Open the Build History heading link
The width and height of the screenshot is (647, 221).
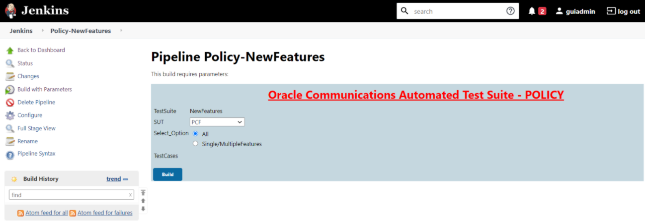click(x=41, y=179)
